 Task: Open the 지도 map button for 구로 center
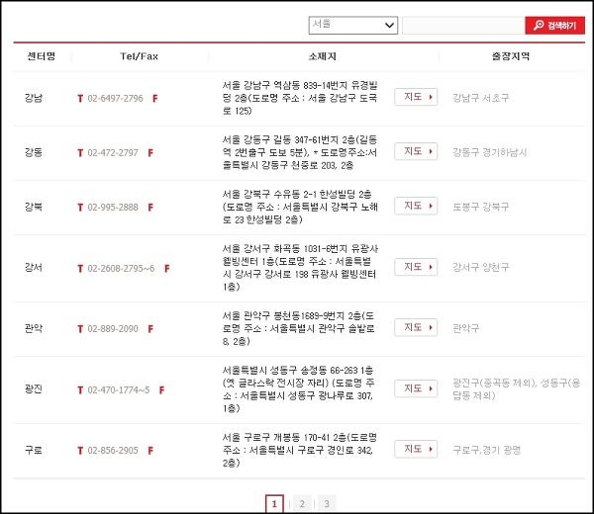coord(416,450)
